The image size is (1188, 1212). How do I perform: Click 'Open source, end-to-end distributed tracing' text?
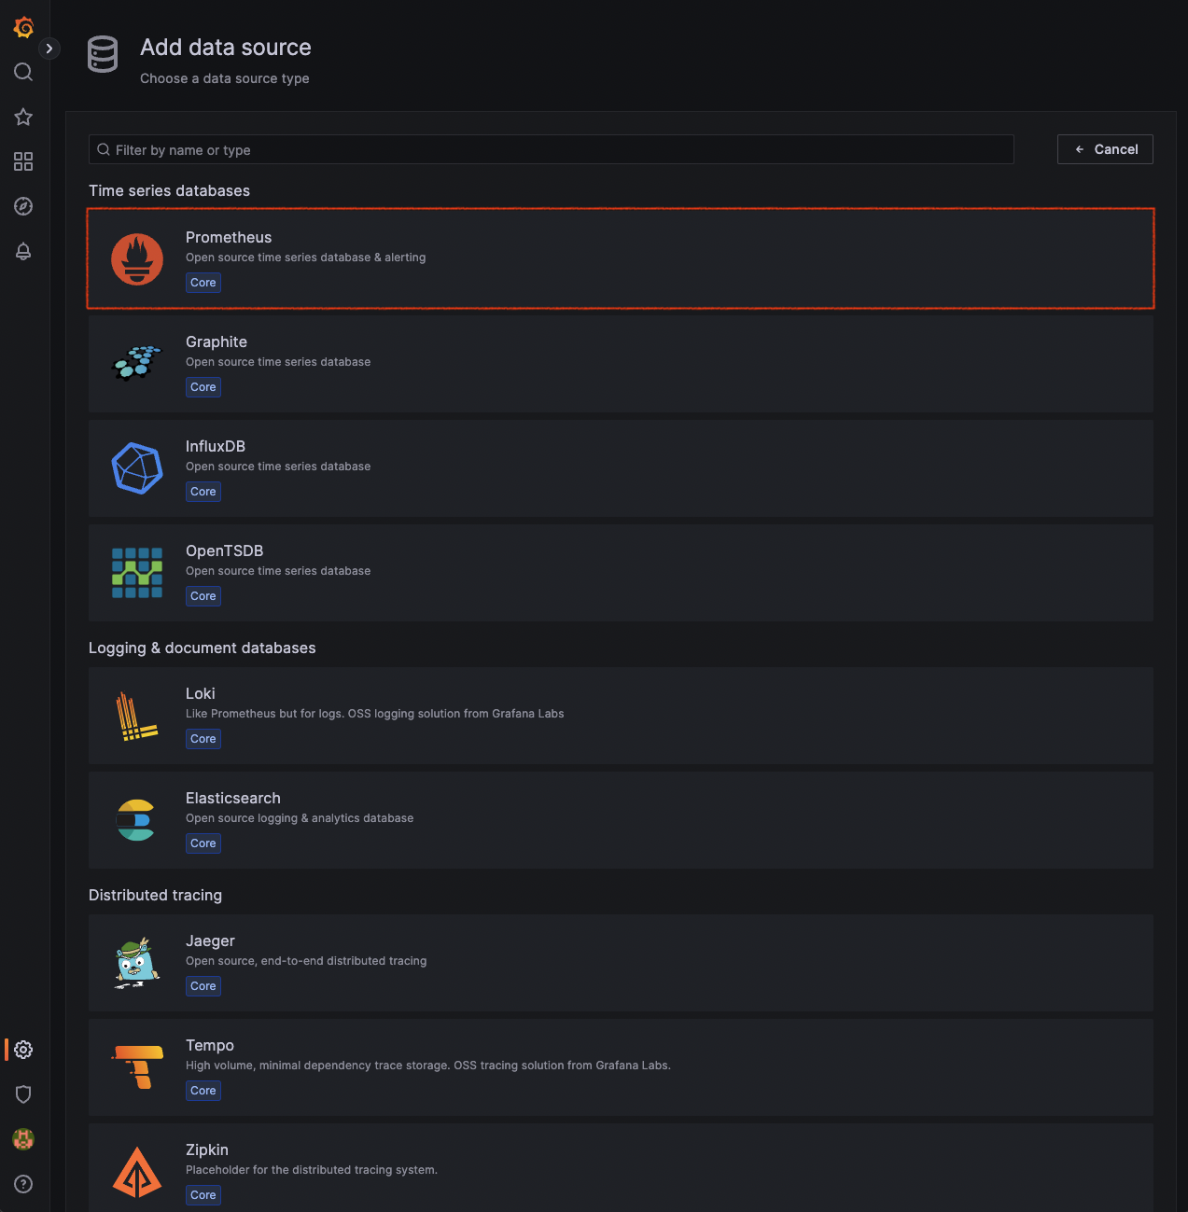pos(306,961)
